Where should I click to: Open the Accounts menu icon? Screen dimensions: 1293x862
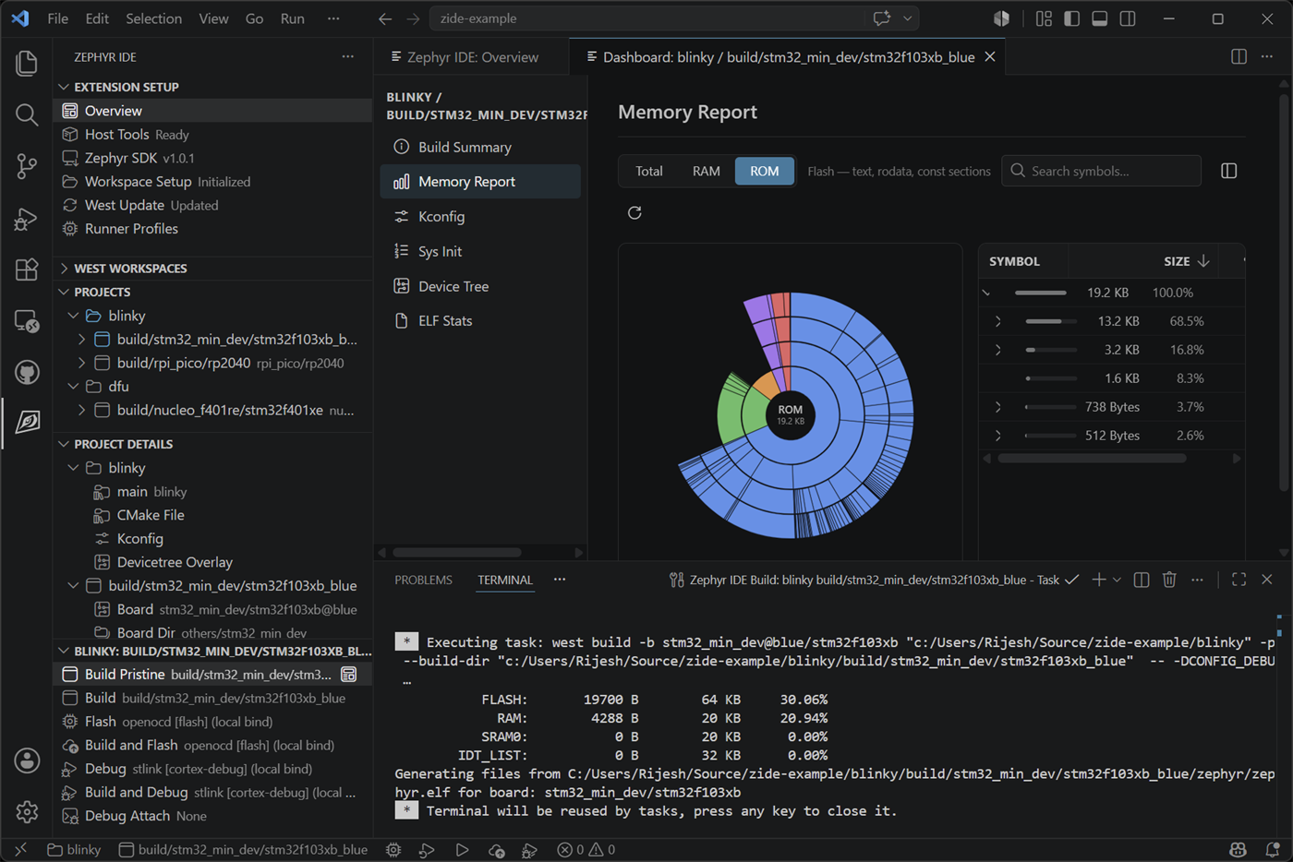(27, 760)
